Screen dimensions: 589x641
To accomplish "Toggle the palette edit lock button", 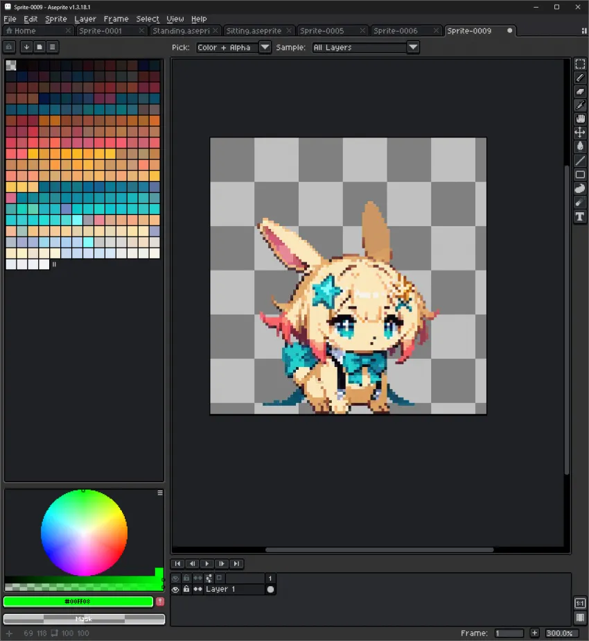I will [x=9, y=47].
